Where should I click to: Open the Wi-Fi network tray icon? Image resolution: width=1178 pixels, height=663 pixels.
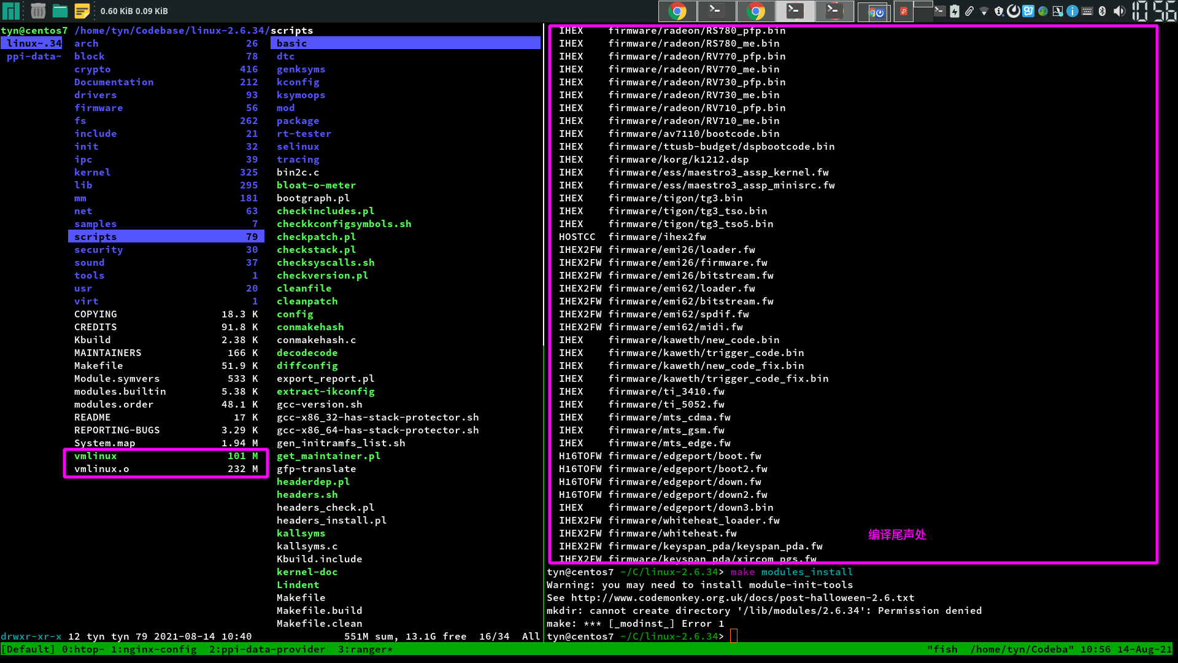tap(984, 11)
